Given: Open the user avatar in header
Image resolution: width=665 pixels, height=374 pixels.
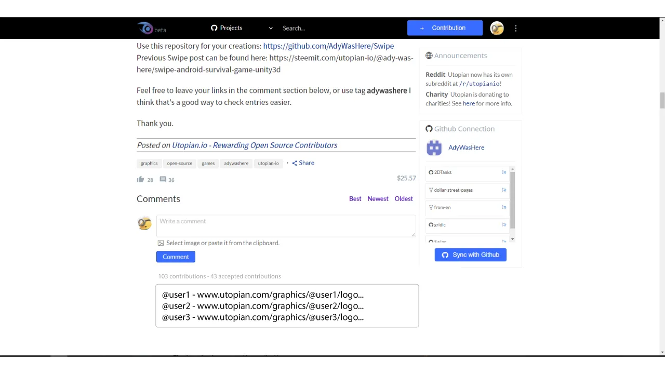Looking at the screenshot, I should pyautogui.click(x=497, y=28).
